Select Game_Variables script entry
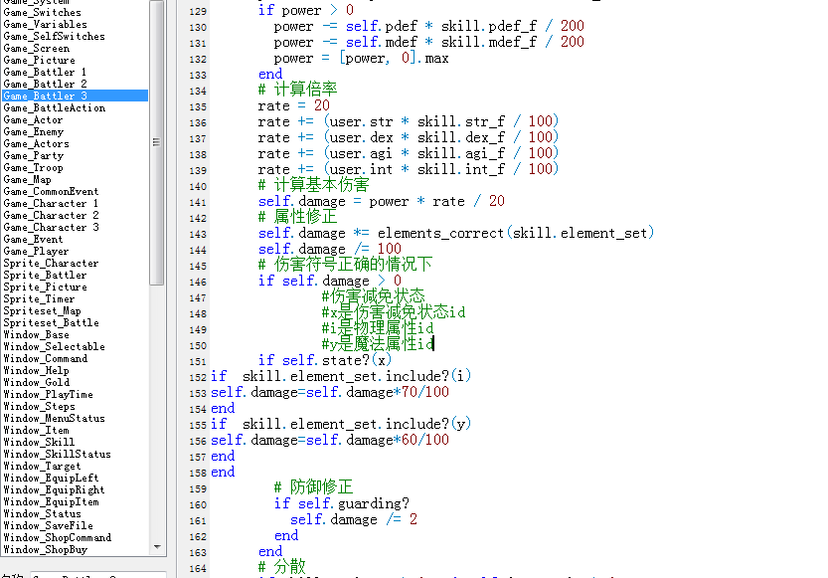The height and width of the screenshot is (578, 828). pos(45,24)
